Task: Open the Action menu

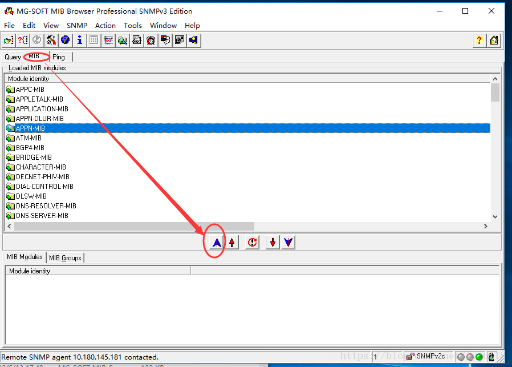Action: click(x=105, y=26)
